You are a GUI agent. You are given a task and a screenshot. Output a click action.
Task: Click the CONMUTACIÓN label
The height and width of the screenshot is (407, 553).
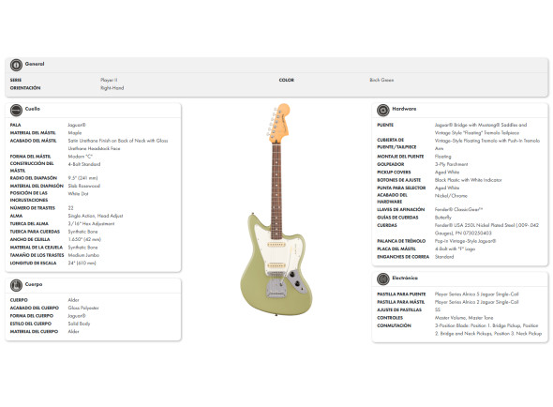pyautogui.click(x=394, y=325)
